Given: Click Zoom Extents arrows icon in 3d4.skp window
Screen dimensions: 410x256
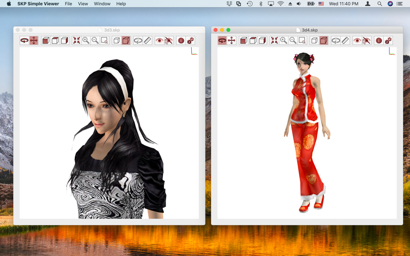Looking at the screenshot, I should point(274,40).
